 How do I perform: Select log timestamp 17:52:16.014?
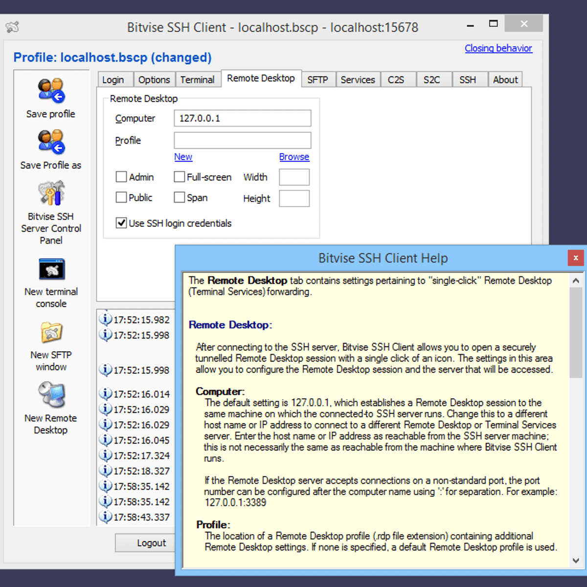[x=141, y=394]
